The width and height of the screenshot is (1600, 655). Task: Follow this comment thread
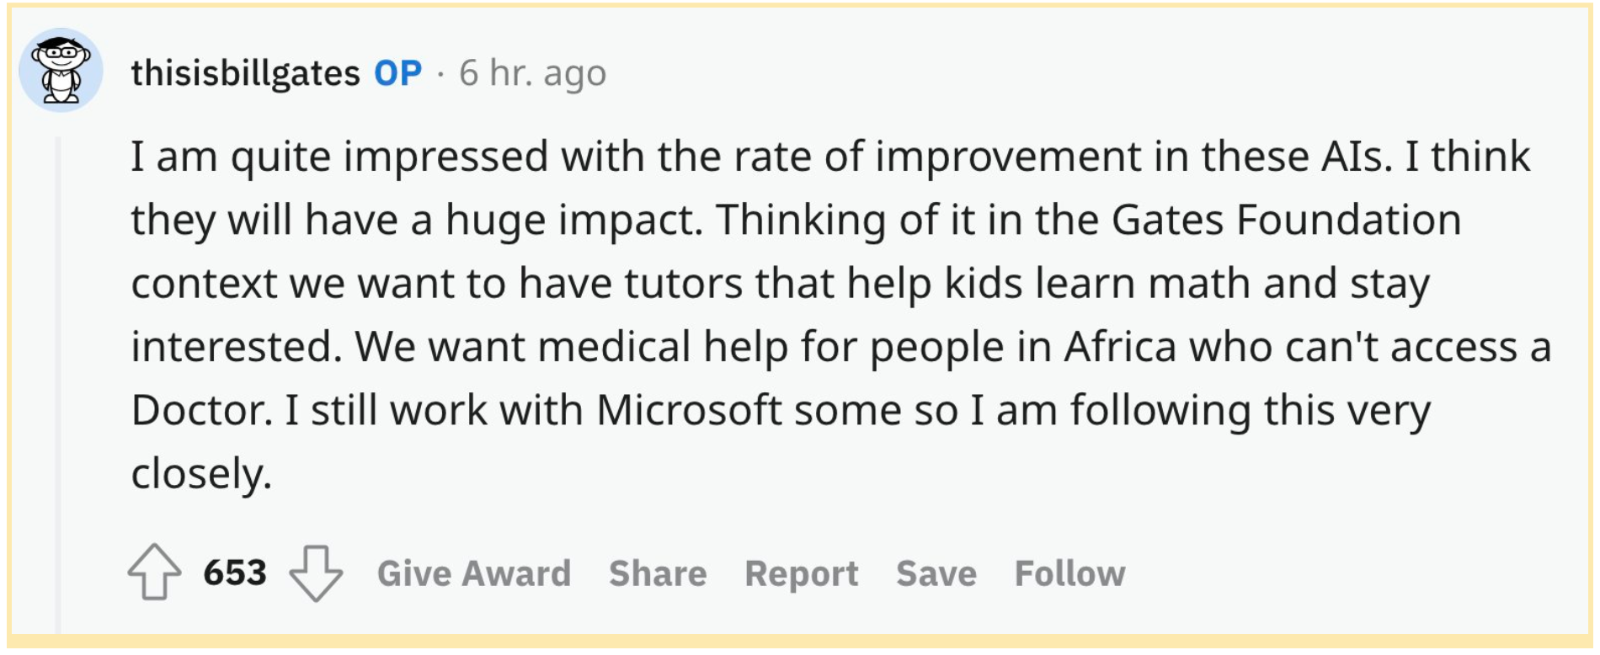1069,573
